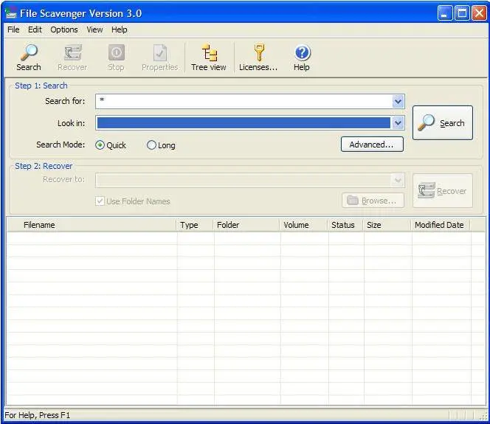The image size is (490, 424).
Task: Maximize the File Scavenger window
Action: click(462, 13)
